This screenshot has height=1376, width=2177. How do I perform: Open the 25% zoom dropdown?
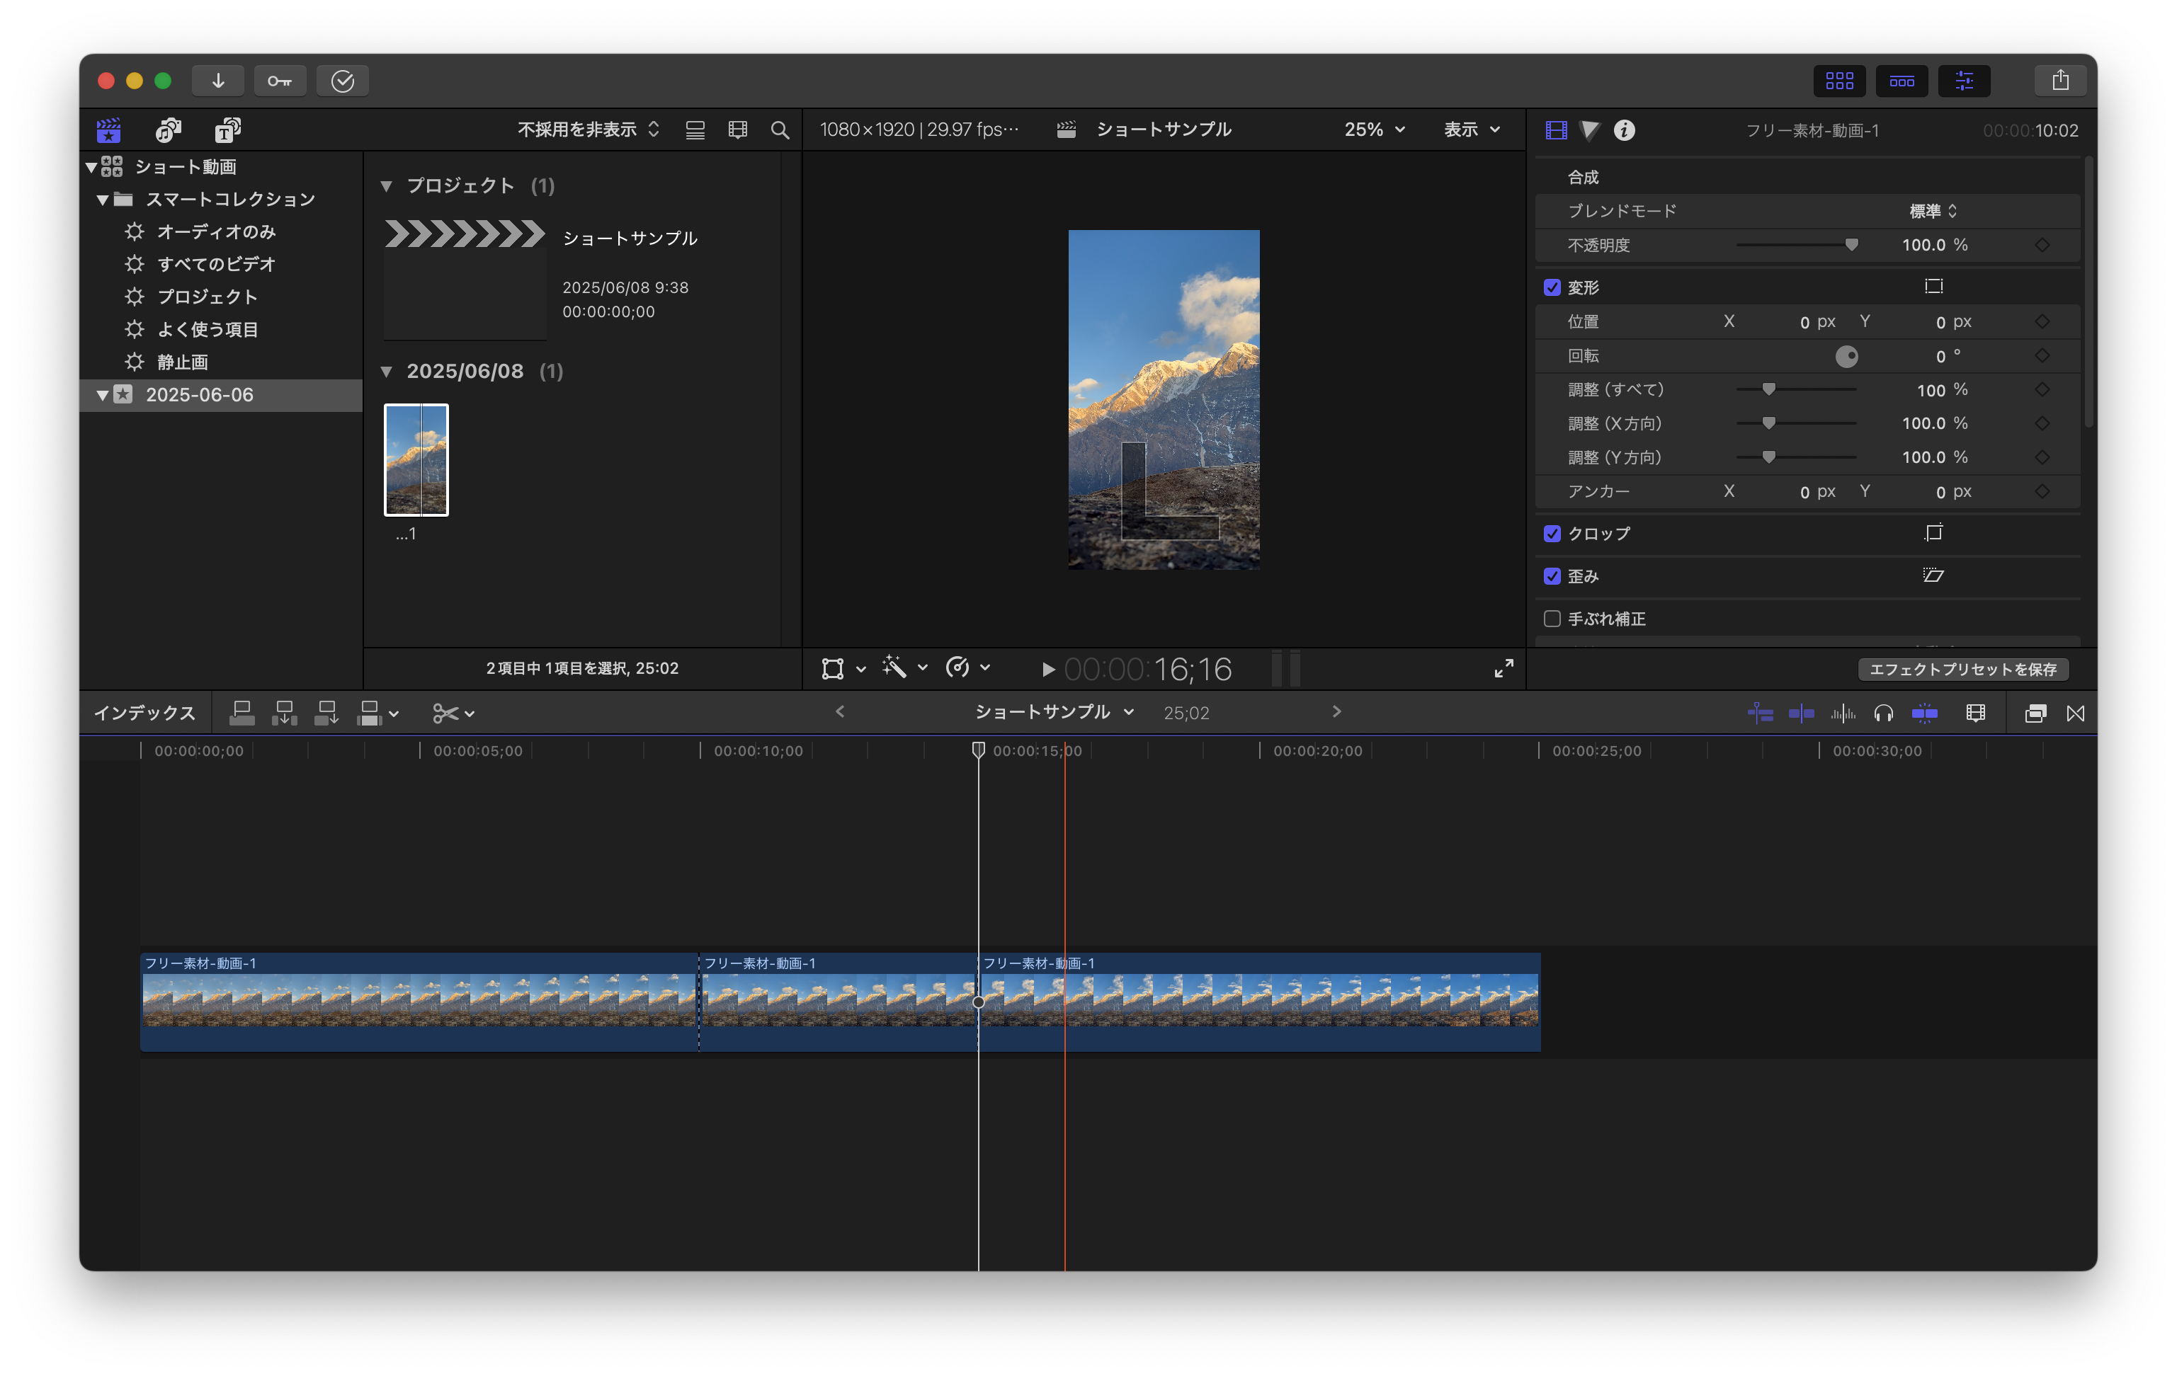pos(1373,130)
